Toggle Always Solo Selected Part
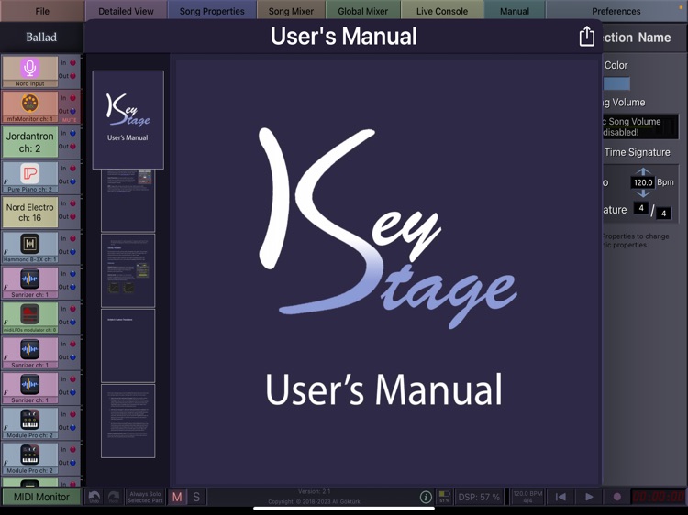688x515 pixels. 145,497
